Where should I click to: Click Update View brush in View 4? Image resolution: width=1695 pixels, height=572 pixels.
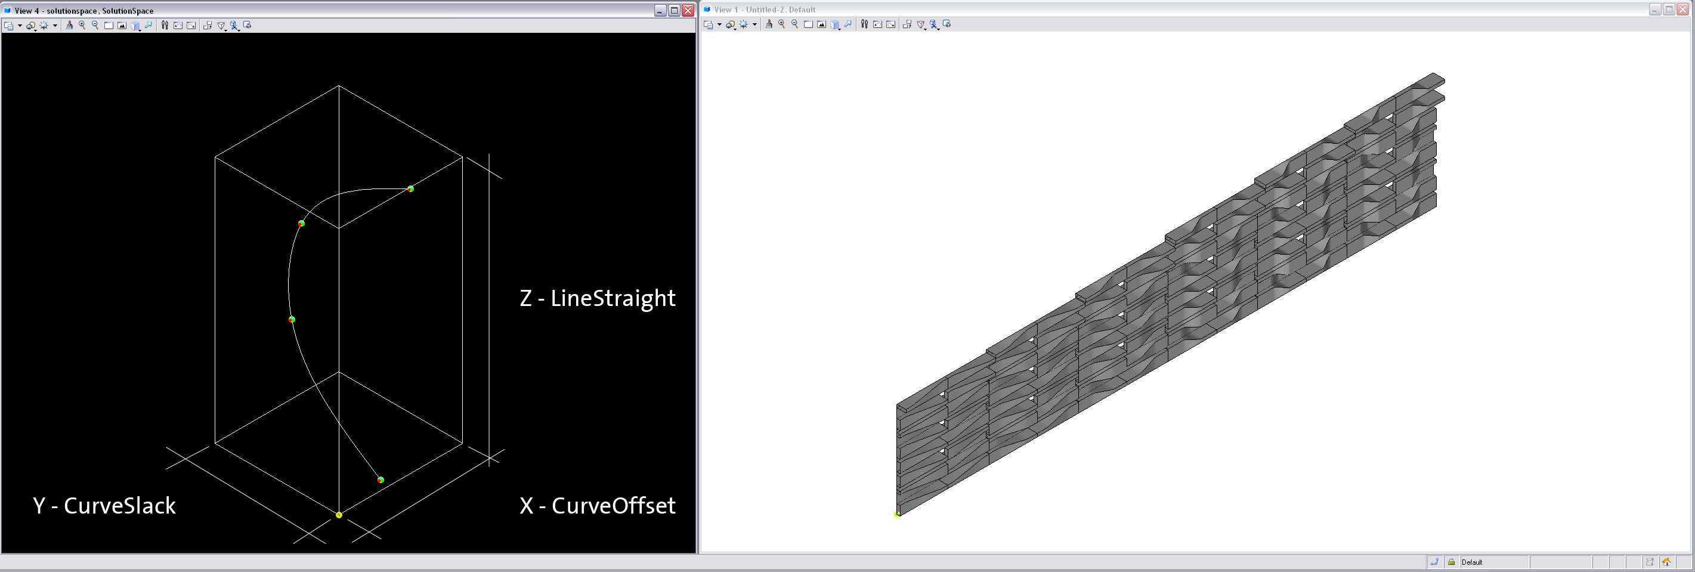[69, 25]
